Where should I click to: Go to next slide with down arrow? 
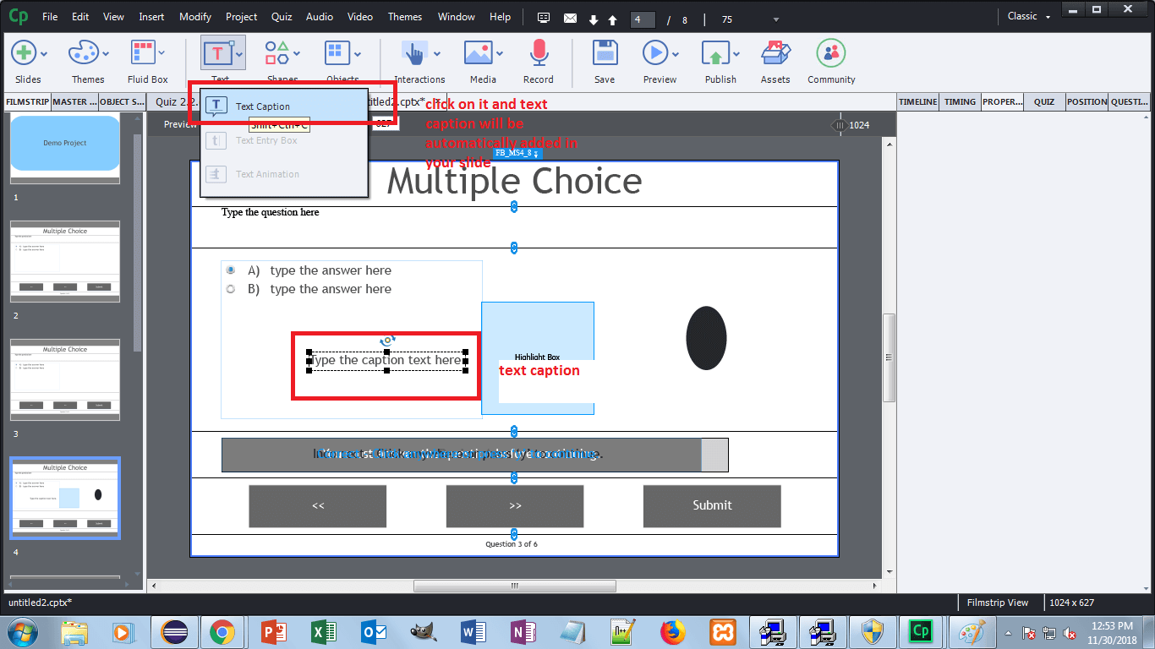pyautogui.click(x=594, y=19)
